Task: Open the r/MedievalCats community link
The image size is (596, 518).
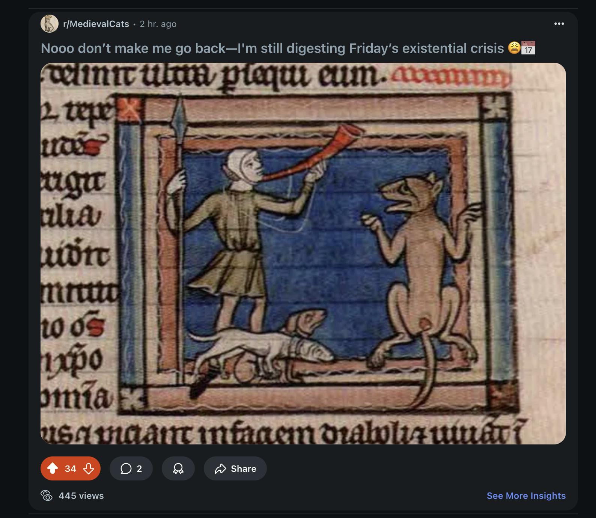Action: pyautogui.click(x=96, y=24)
